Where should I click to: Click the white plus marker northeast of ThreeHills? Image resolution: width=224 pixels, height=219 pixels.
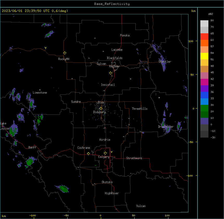point(159,98)
